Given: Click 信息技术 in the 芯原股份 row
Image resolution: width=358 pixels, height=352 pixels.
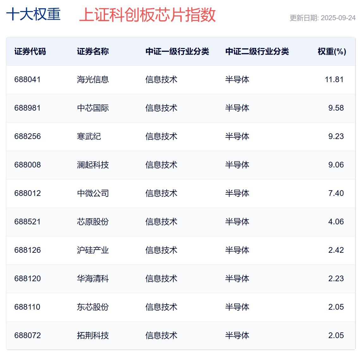Looking at the screenshot, I should 161,222.
